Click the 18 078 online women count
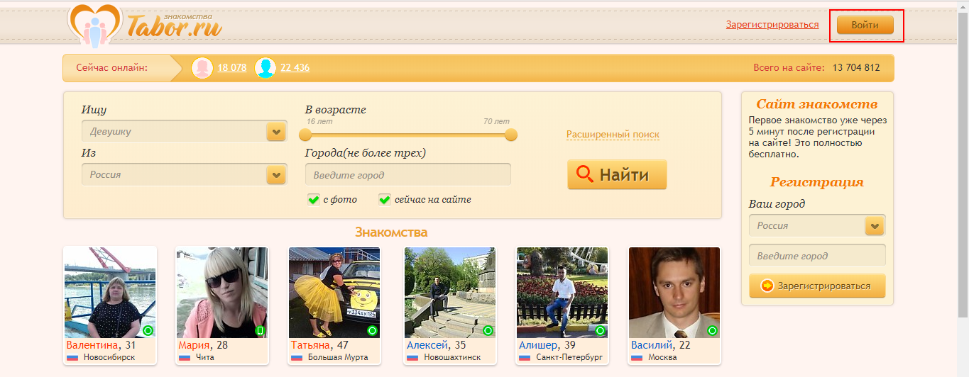The image size is (969, 377). click(x=232, y=68)
